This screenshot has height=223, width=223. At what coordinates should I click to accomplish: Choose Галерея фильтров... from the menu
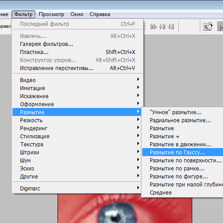[x=78, y=44]
